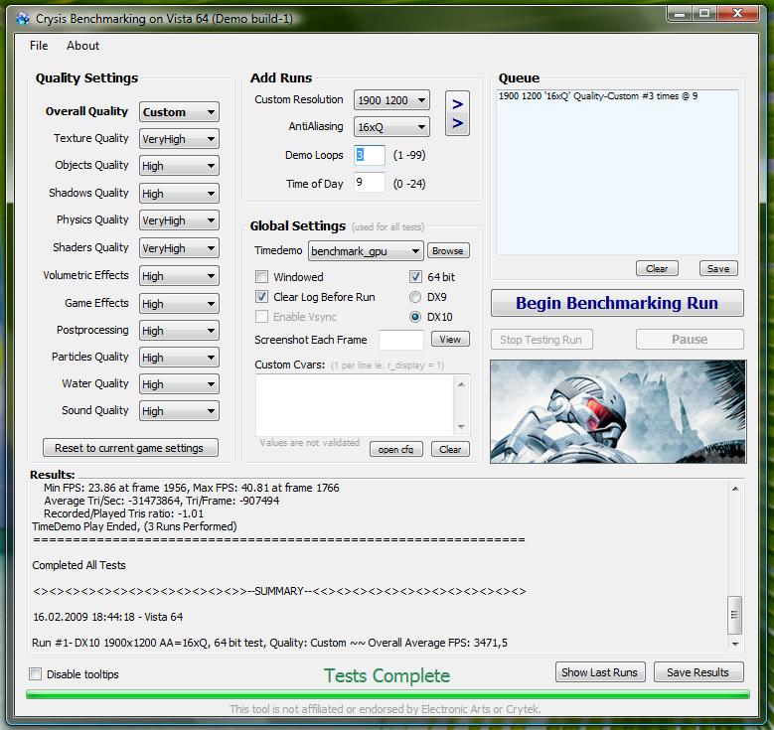Viewport: 774px width, 730px height.
Task: Open the Texture Quality dropdown
Action: tap(179, 139)
